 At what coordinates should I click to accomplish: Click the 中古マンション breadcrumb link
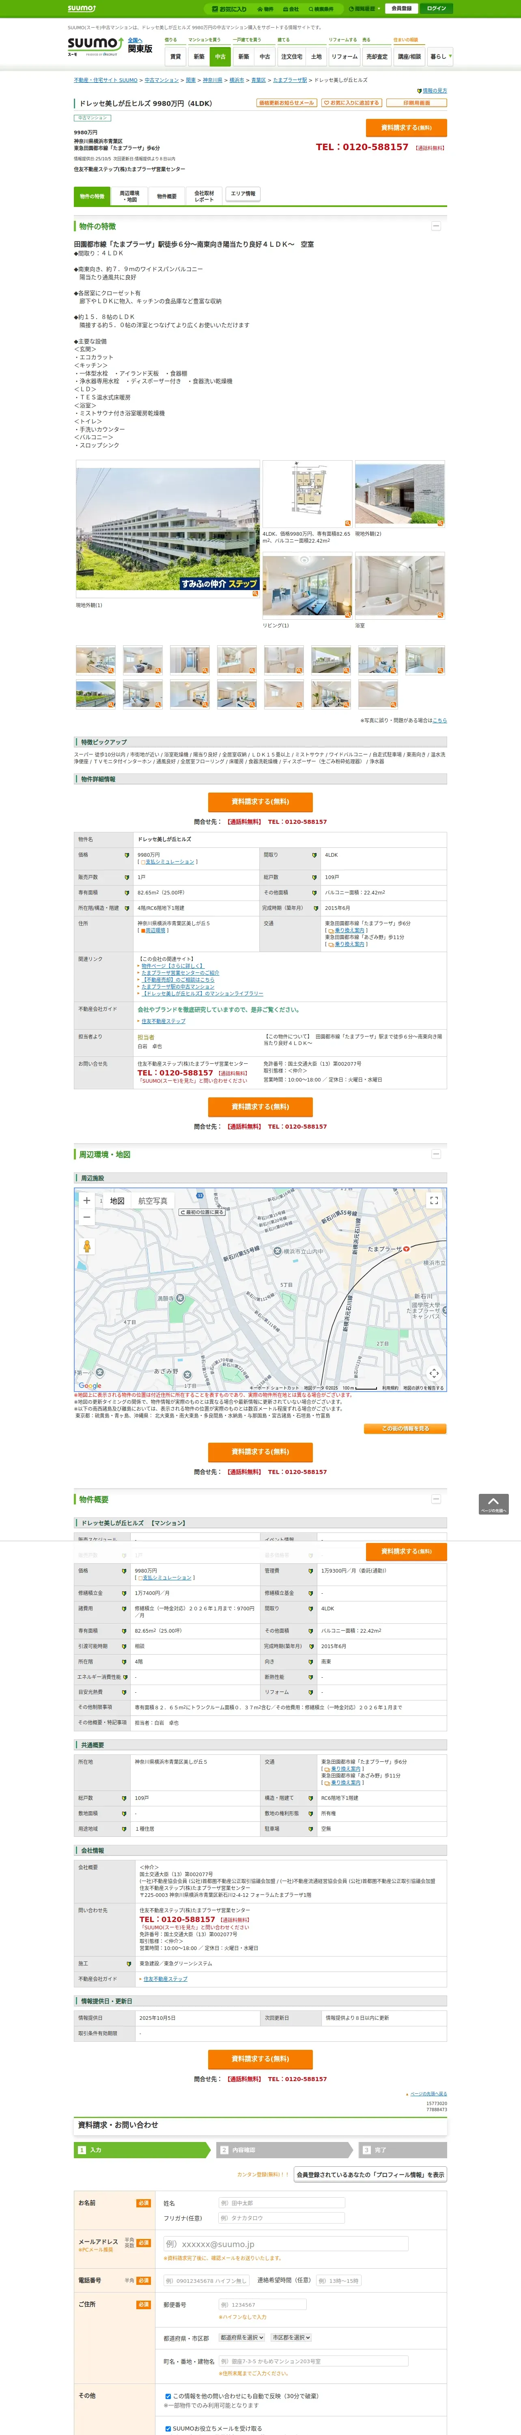click(161, 80)
